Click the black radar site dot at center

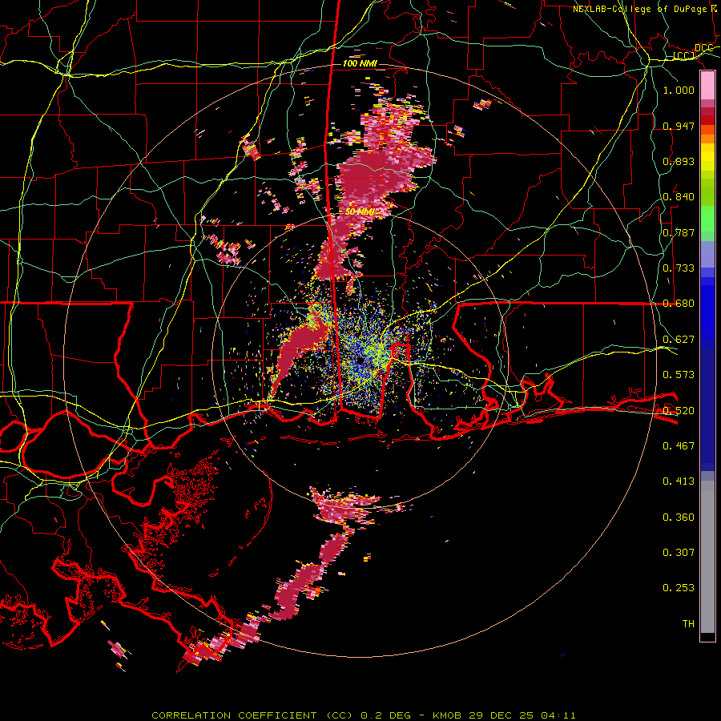360,361
